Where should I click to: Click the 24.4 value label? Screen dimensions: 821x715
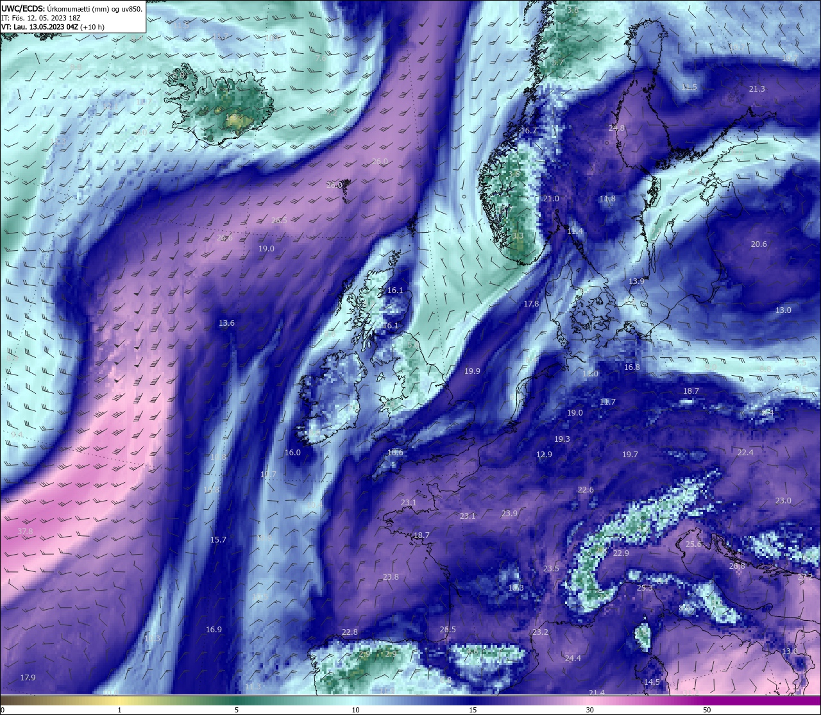coord(573,658)
